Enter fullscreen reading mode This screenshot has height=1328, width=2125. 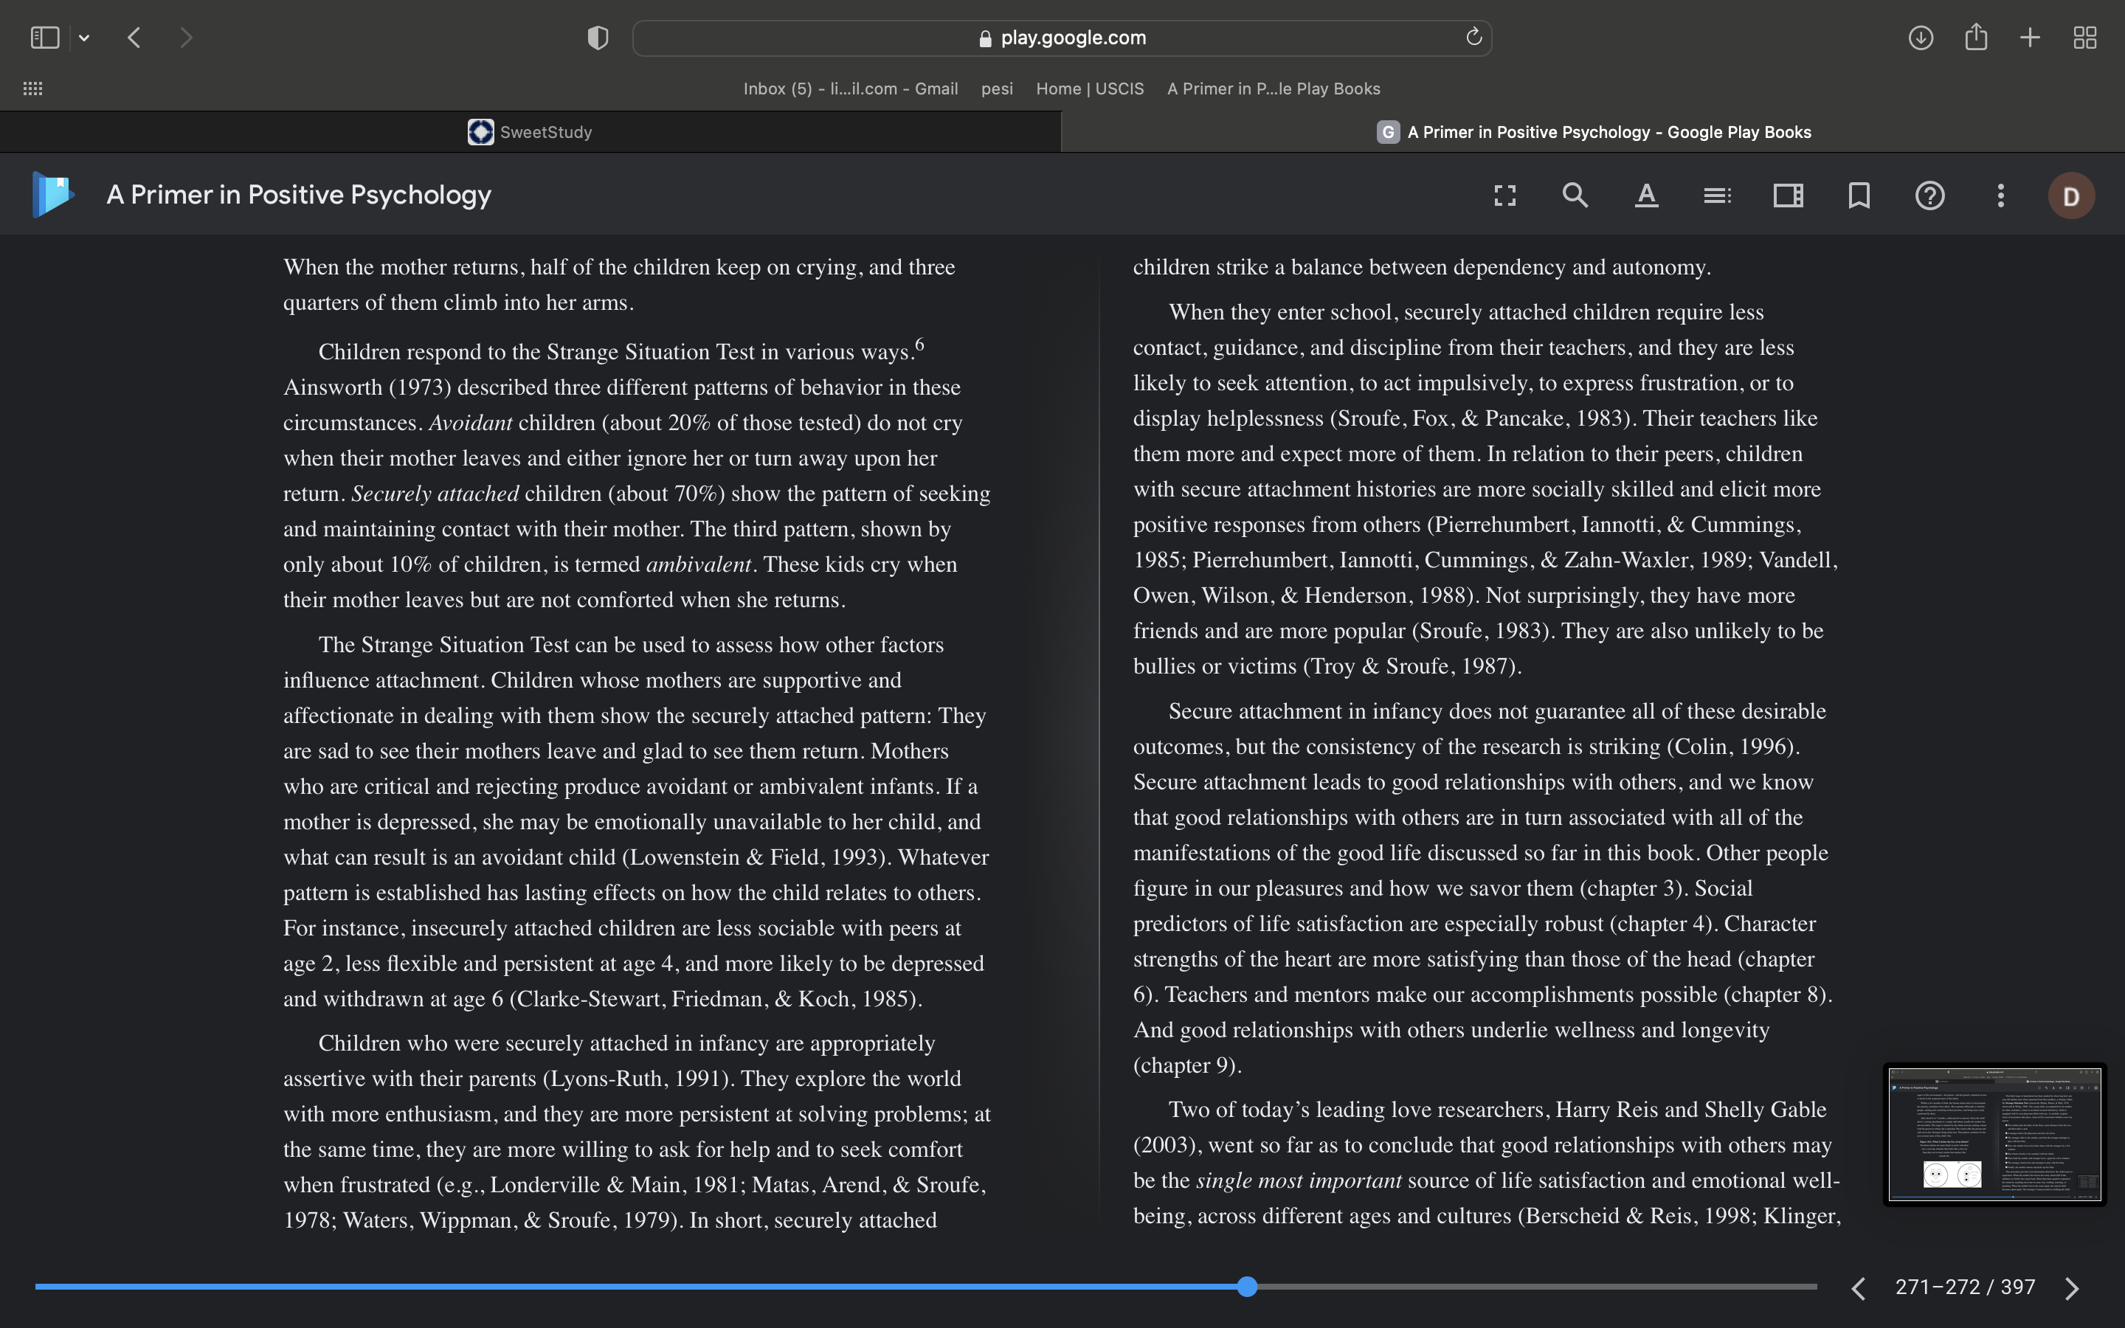pos(1505,195)
